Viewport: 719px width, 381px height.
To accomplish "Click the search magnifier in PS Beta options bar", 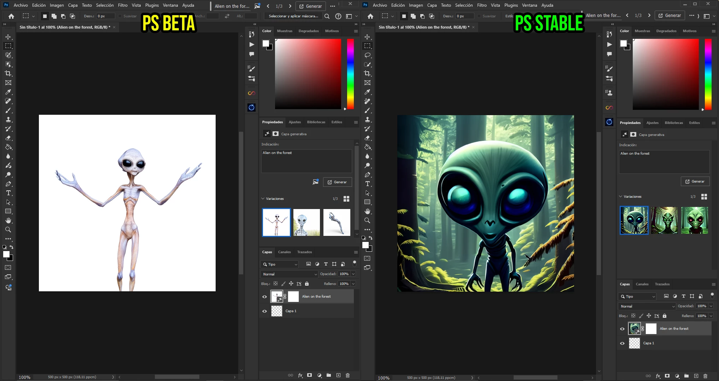I will (x=327, y=16).
